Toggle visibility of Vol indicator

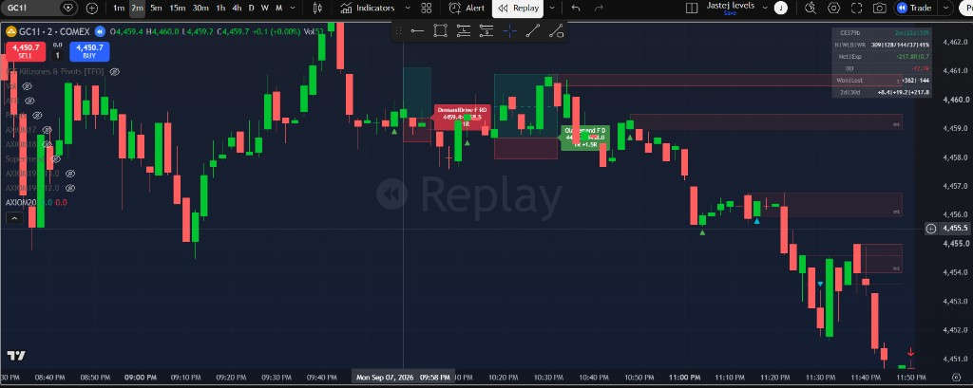click(x=27, y=86)
